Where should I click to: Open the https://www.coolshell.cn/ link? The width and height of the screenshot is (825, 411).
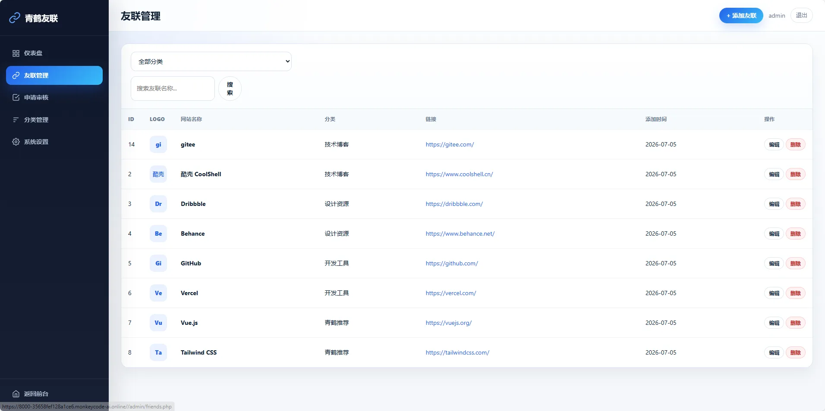click(x=459, y=174)
